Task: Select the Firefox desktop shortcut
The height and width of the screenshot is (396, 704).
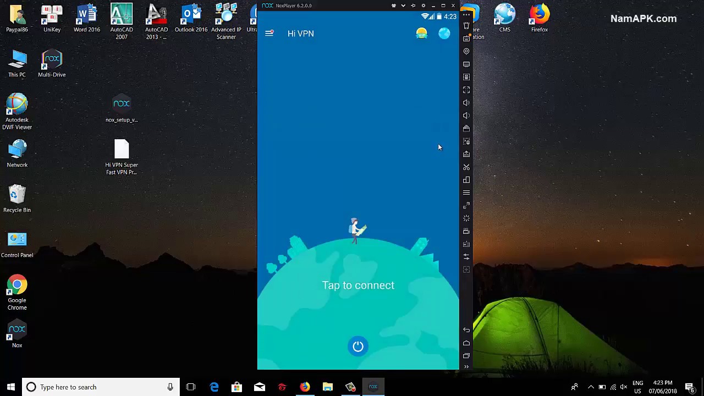Action: 540,19
